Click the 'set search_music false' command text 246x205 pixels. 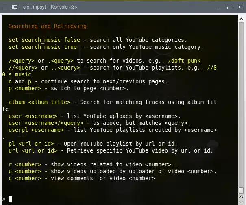(x=44, y=40)
